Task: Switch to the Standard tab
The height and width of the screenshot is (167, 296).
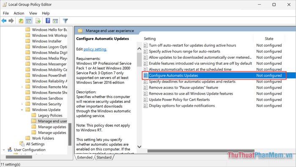Action: 104,157
